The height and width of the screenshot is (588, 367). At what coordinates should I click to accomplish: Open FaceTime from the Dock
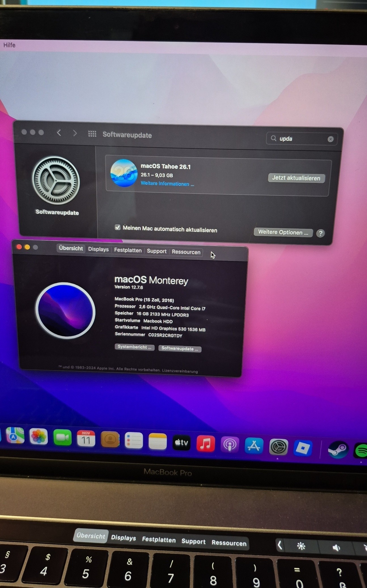[62, 438]
